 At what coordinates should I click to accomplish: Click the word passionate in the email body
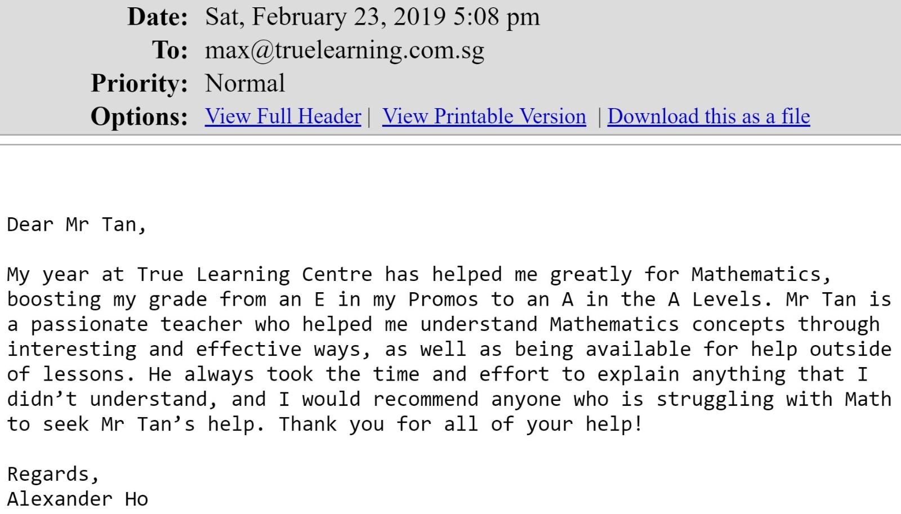[x=90, y=325]
